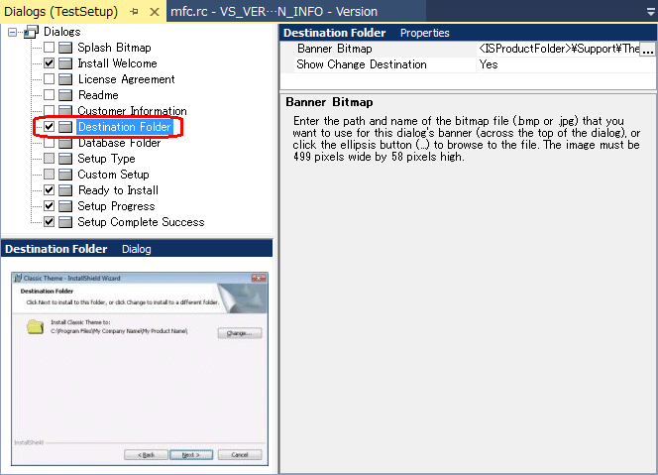Click the Dialogs root node icon
Screen dimensions: 658x475
tap(31, 32)
